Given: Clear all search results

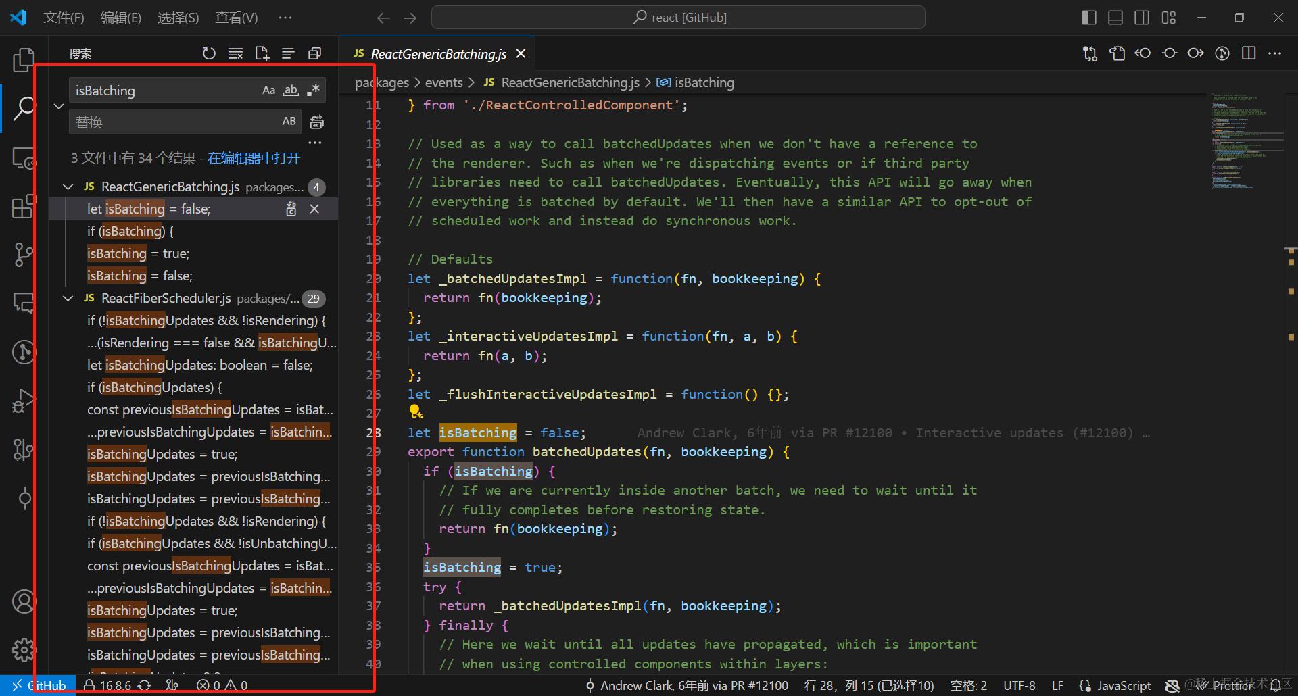Looking at the screenshot, I should point(235,53).
